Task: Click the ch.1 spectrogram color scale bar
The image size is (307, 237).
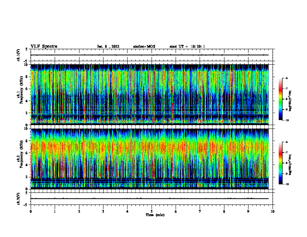Action: 280,99
